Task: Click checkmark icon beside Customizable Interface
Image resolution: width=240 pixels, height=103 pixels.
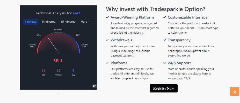Action: point(165,17)
